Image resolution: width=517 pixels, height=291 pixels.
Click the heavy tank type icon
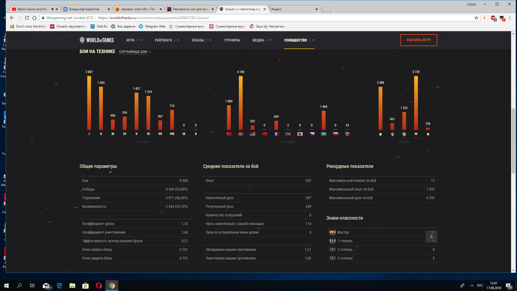pyautogui.click(x=404, y=134)
